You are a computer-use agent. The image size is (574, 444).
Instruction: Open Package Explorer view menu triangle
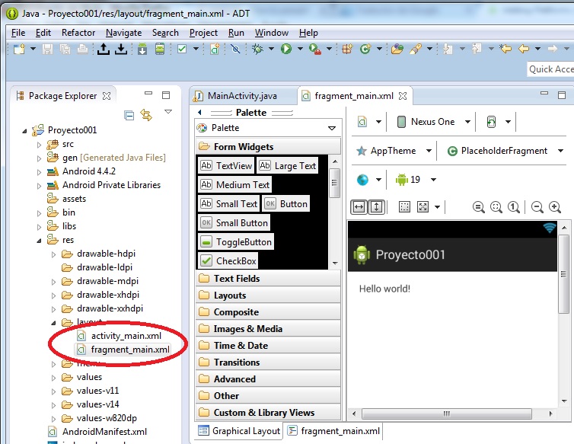pyautogui.click(x=168, y=112)
